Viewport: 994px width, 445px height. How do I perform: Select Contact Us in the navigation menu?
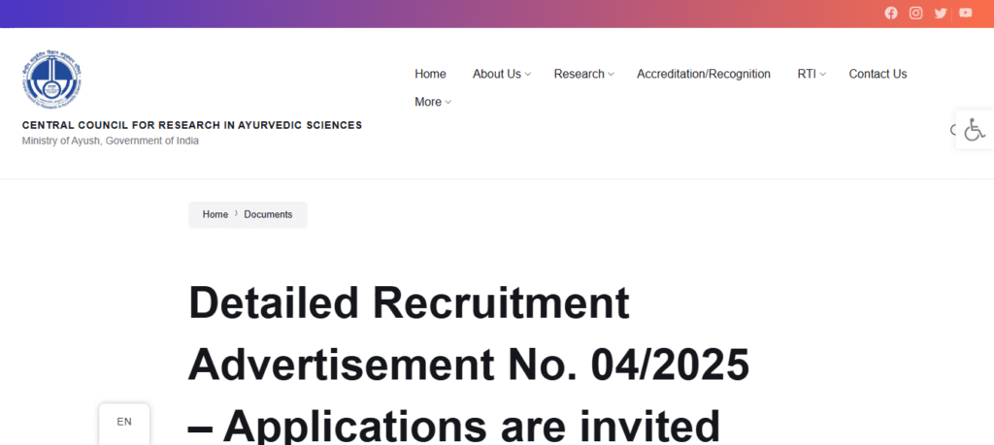pyautogui.click(x=878, y=74)
